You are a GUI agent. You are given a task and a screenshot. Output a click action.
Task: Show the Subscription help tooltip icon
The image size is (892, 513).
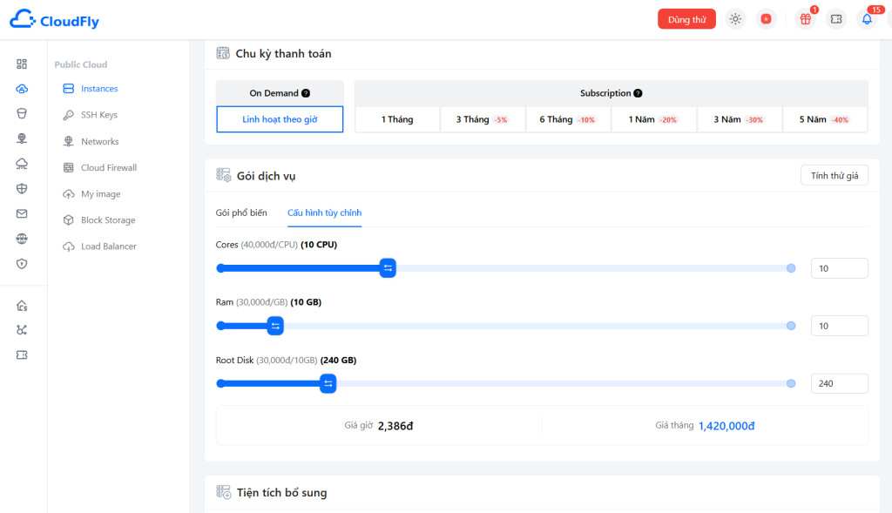click(x=639, y=93)
